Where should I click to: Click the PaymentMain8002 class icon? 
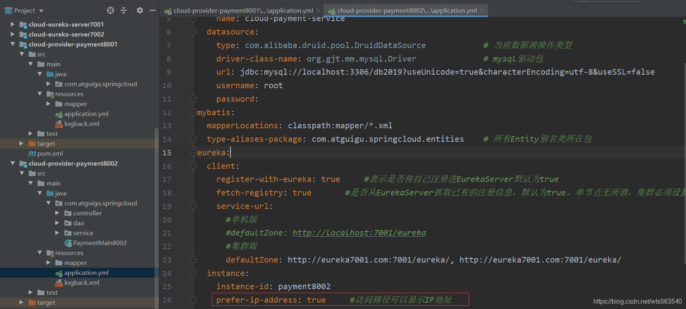tap(68, 243)
